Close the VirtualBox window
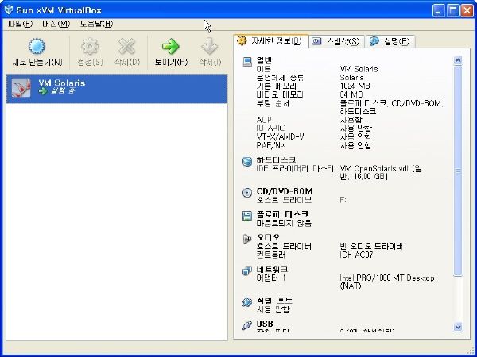The image size is (477, 357). click(467, 10)
